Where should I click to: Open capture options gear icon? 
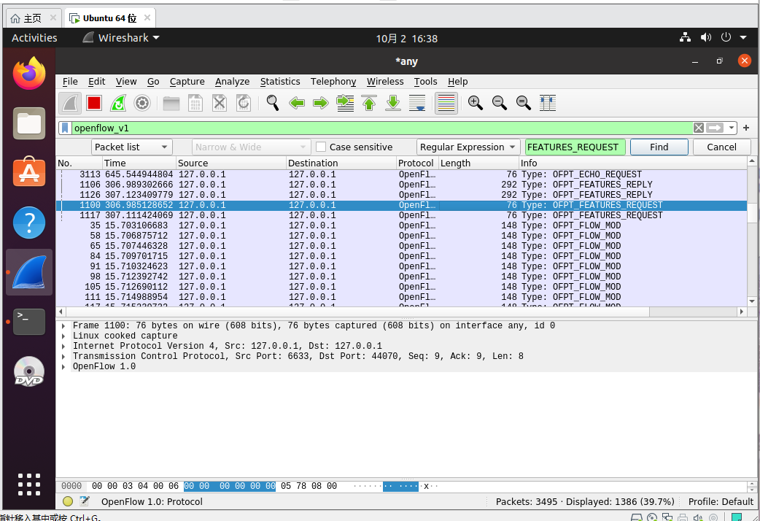point(142,103)
